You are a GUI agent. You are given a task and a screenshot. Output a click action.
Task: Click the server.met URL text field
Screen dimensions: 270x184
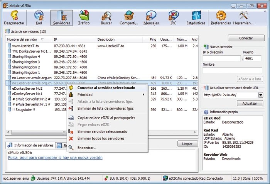230,95
